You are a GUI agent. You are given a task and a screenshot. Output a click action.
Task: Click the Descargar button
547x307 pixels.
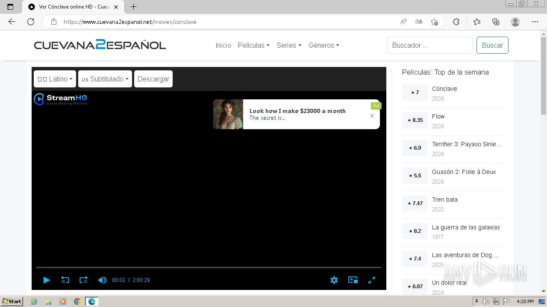153,79
